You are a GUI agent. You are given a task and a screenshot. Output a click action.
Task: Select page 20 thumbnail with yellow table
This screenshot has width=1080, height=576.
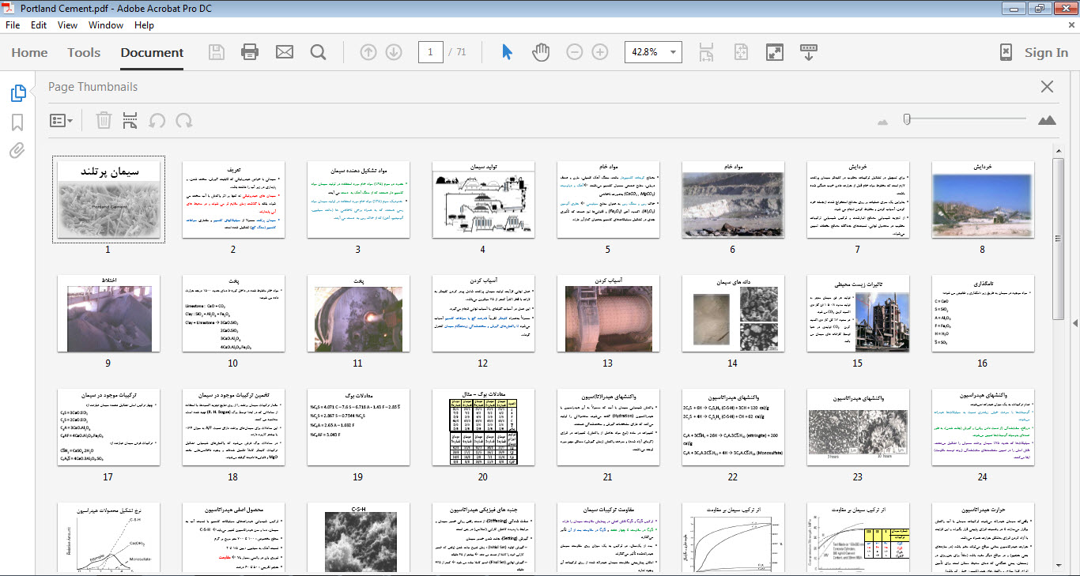483,427
